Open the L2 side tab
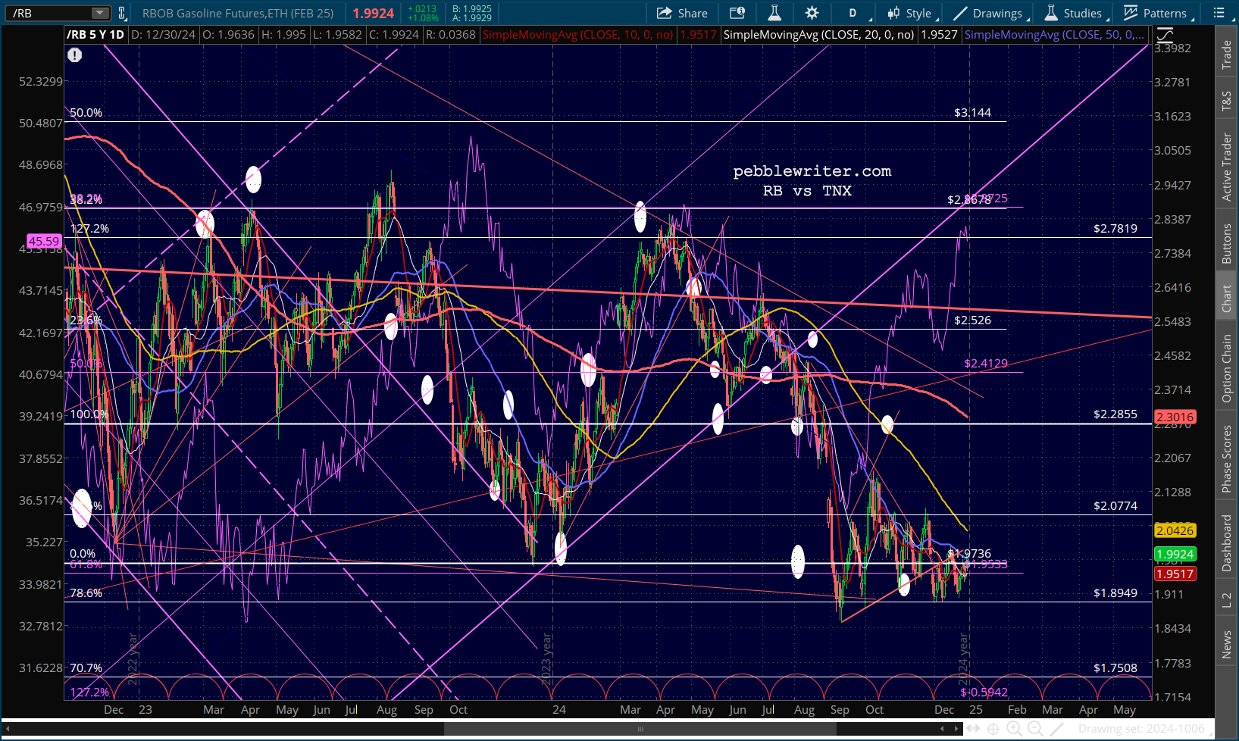Image resolution: width=1239 pixels, height=741 pixels. point(1226,601)
